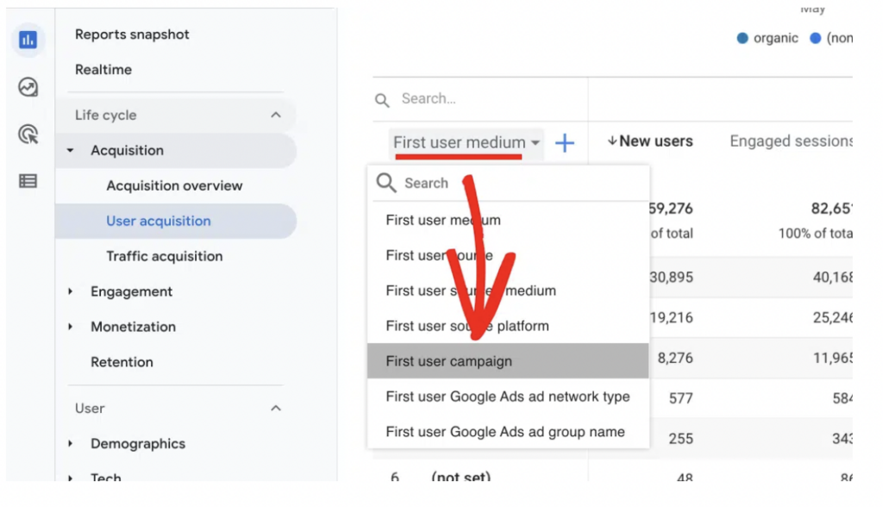Open the Configure table icon in the sidebar

(28, 181)
